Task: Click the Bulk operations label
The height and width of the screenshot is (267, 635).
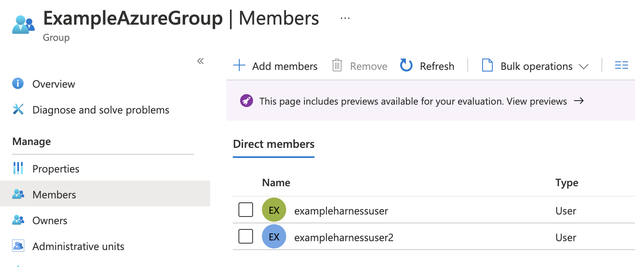Action: (536, 66)
